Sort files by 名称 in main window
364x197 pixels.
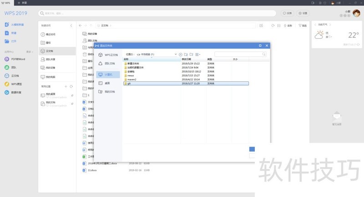(x=288, y=25)
